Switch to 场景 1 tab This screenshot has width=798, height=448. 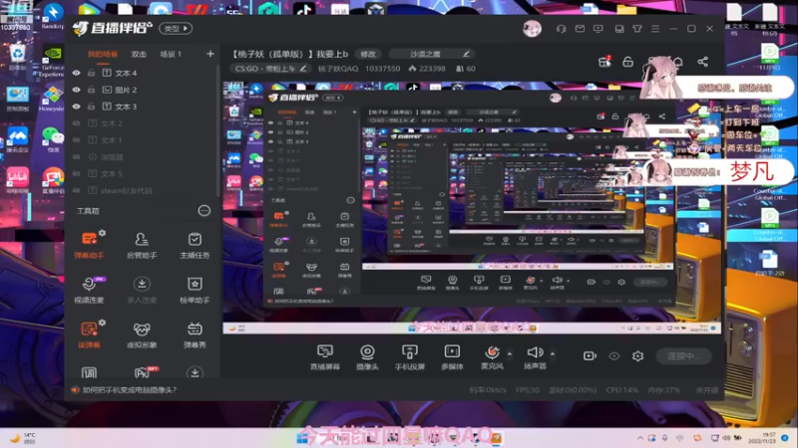coord(171,55)
